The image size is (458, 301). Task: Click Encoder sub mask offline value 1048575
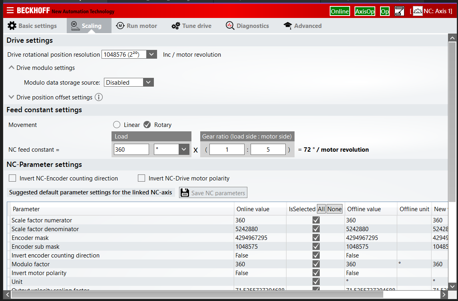tap(357, 246)
